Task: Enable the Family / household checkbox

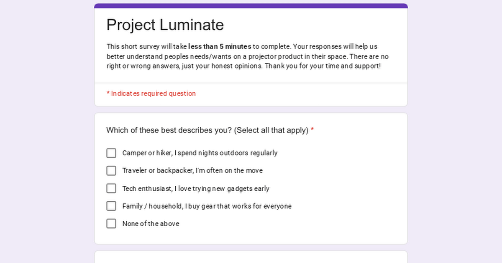Action: (111, 206)
